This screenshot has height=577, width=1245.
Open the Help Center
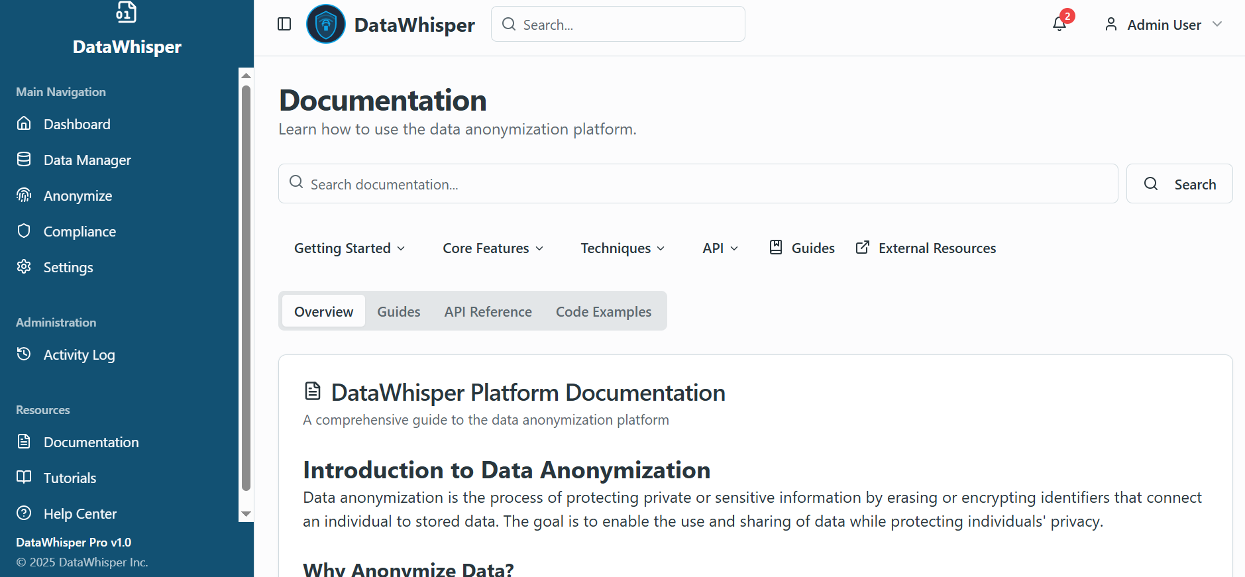pyautogui.click(x=80, y=514)
